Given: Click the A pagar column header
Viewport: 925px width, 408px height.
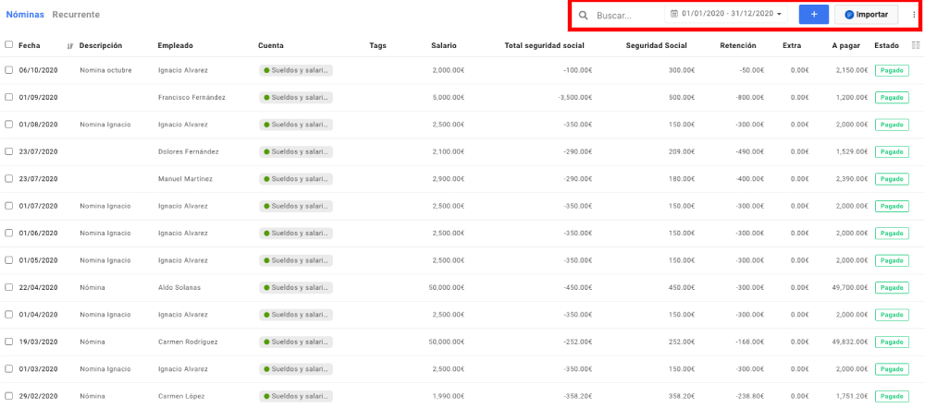Looking at the screenshot, I should [x=846, y=45].
